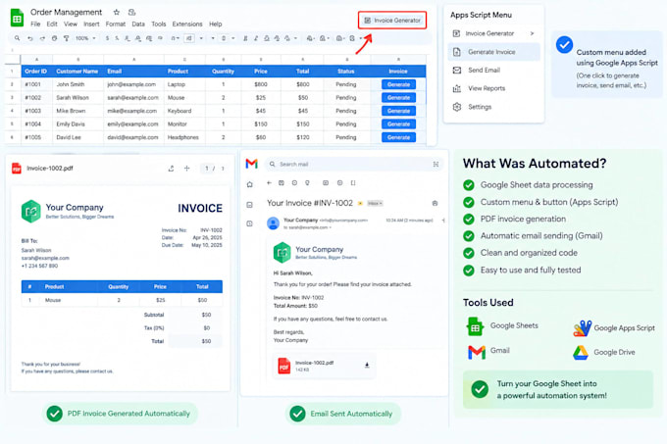
Task: Archive the email using the Gmail toolbar
Action: coord(282,183)
